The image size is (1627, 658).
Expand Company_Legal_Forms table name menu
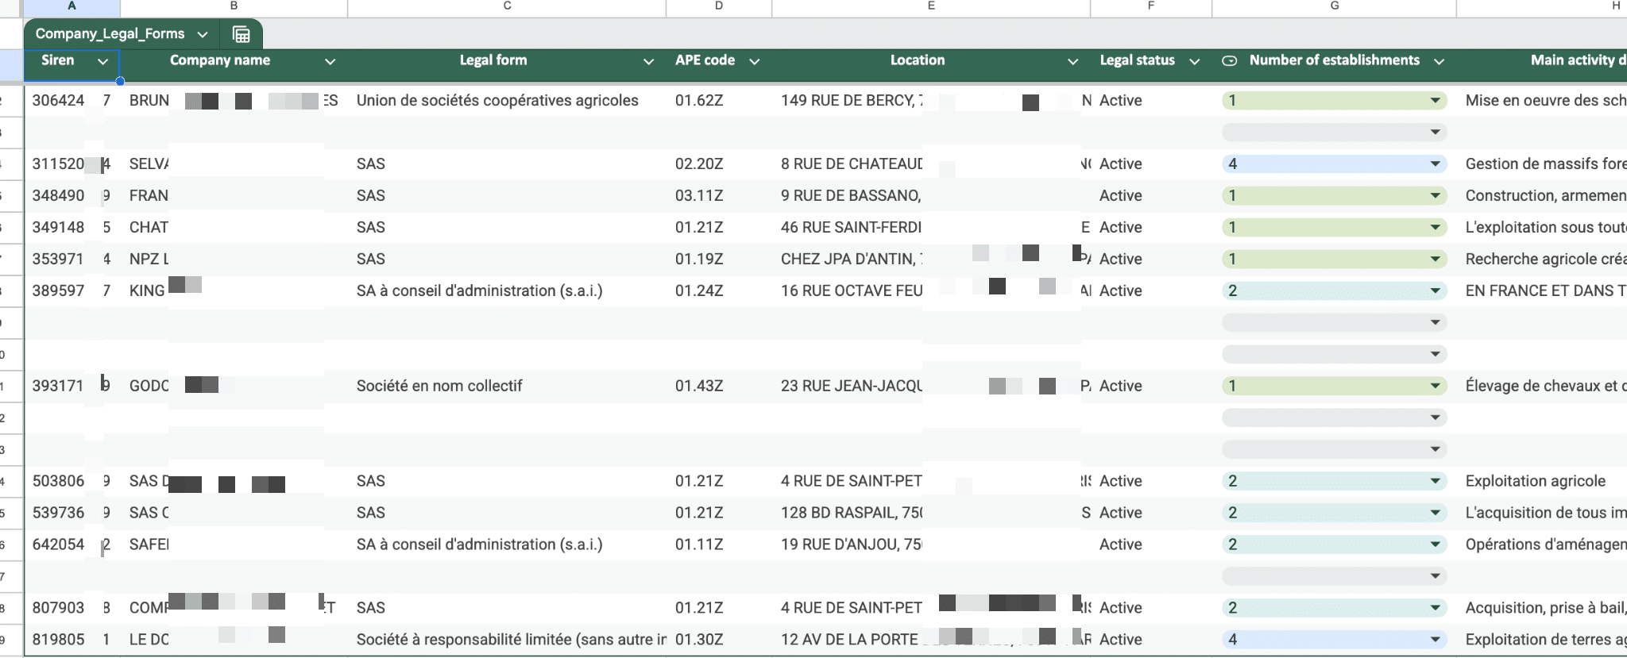click(x=203, y=34)
